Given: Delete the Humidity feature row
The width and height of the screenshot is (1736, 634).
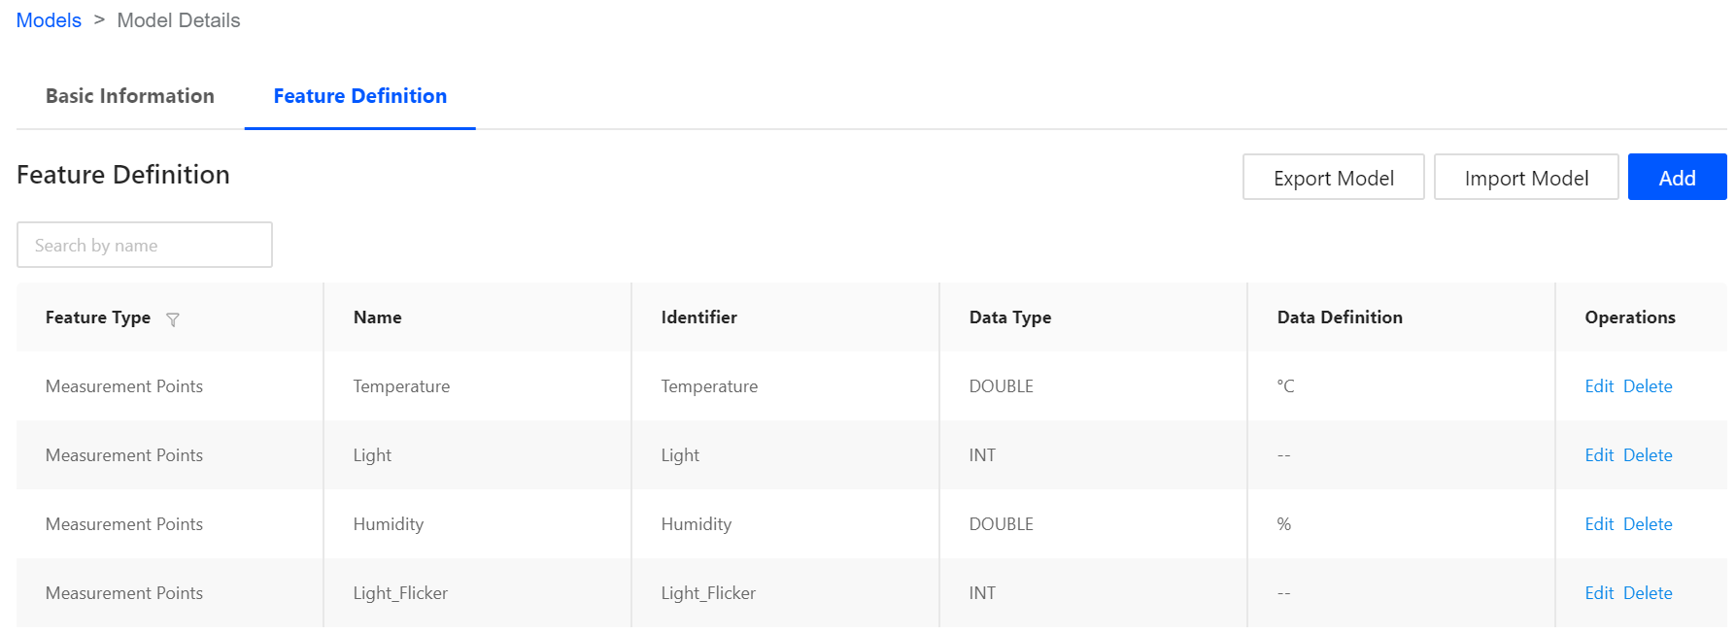Looking at the screenshot, I should 1648,524.
